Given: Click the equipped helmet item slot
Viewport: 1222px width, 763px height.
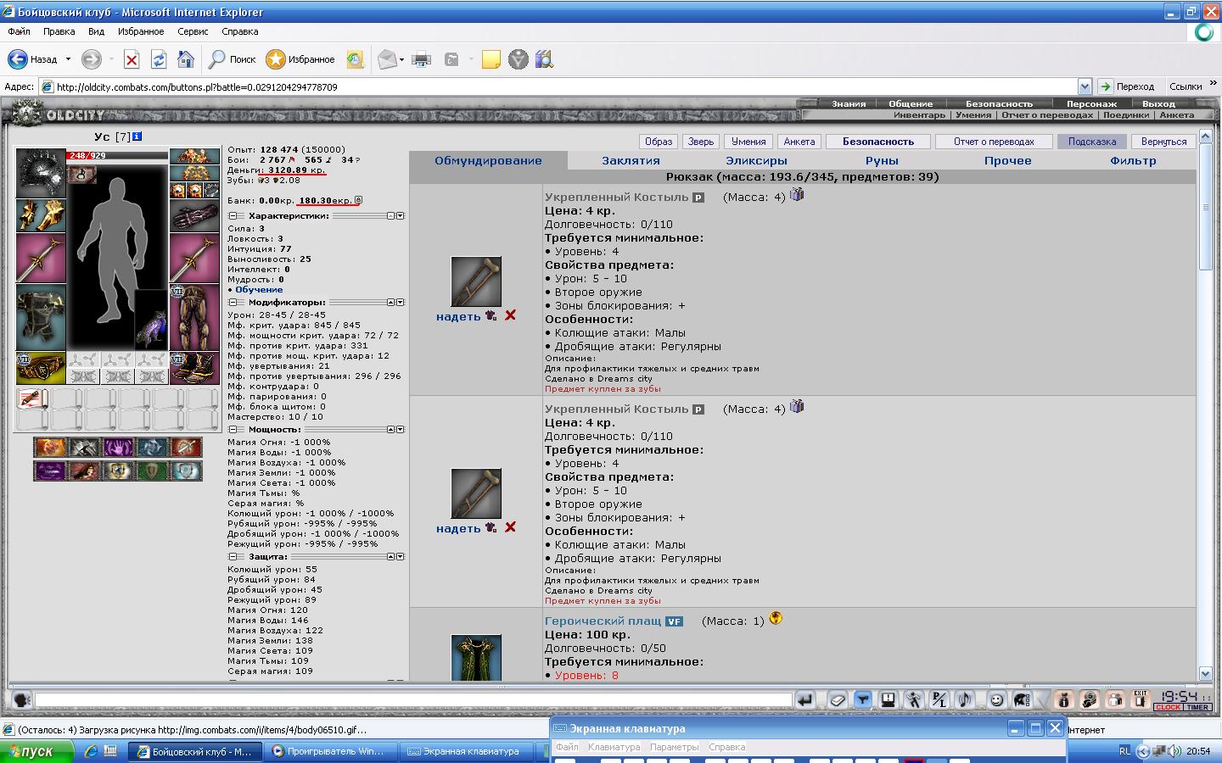Looking at the screenshot, I should 41,174.
